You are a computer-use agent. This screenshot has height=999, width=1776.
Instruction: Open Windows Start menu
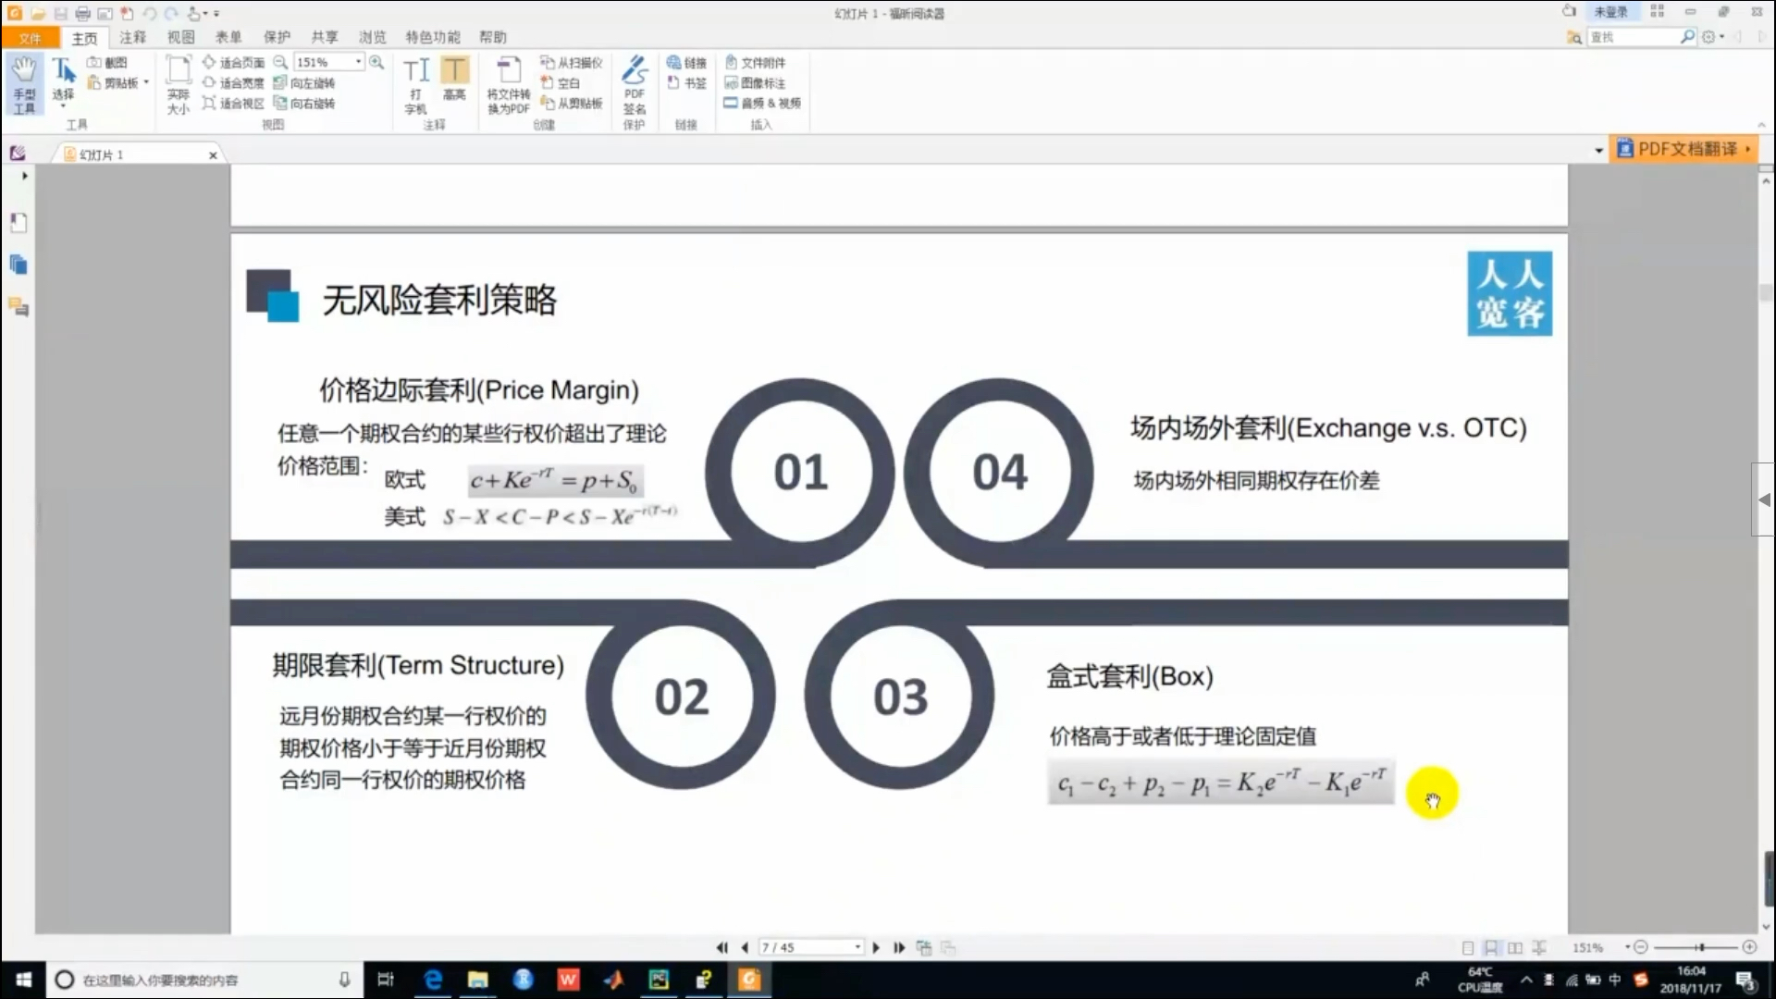pyautogui.click(x=23, y=980)
